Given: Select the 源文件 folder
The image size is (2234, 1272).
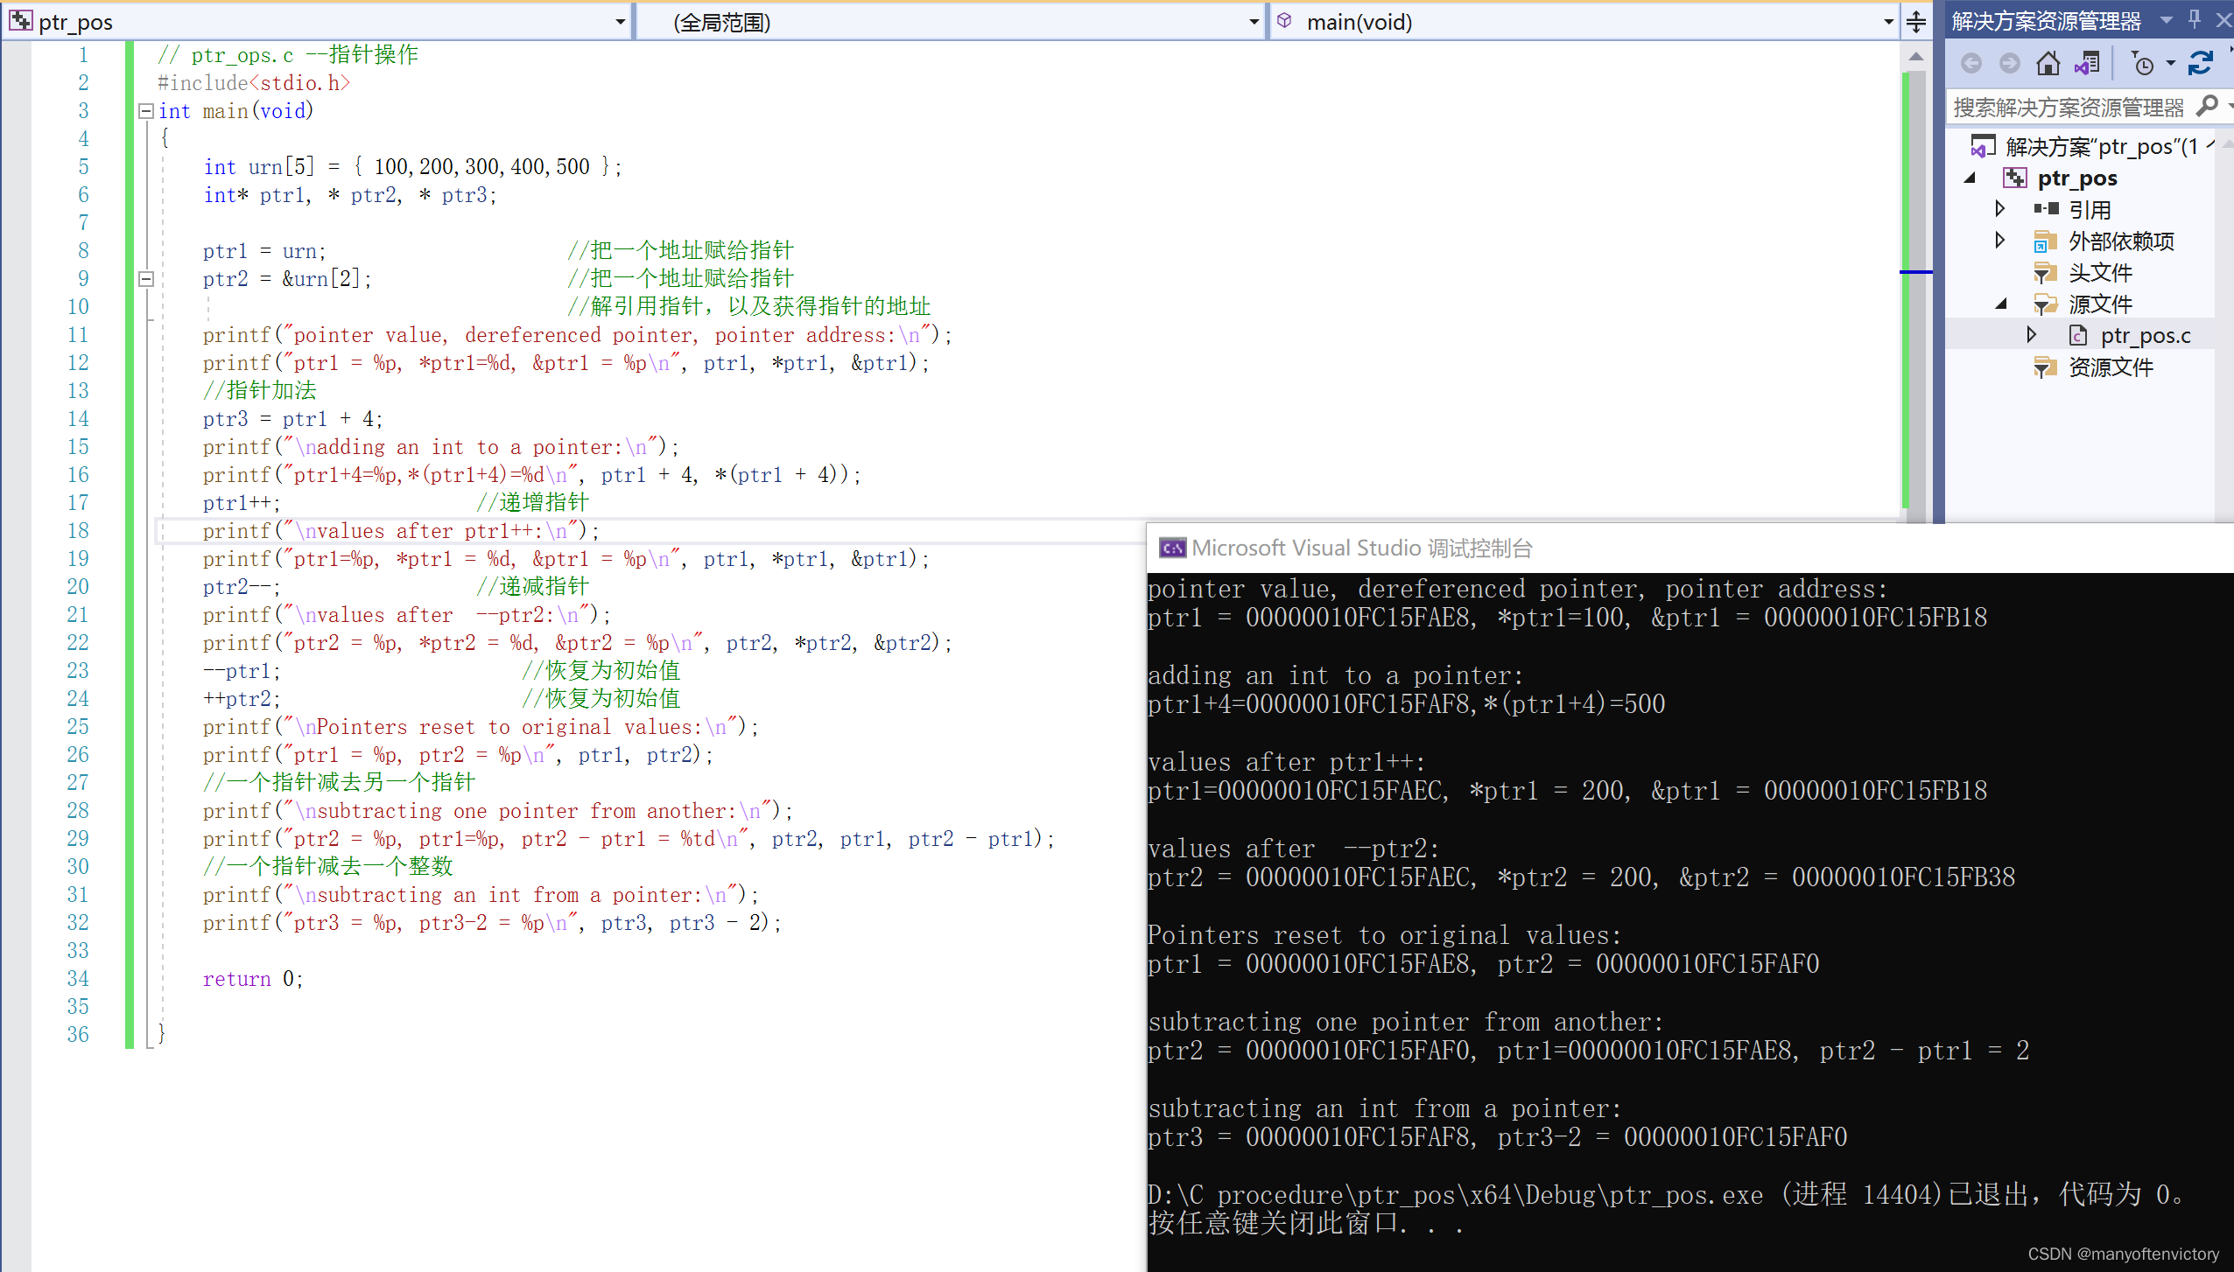Looking at the screenshot, I should click(x=2099, y=304).
